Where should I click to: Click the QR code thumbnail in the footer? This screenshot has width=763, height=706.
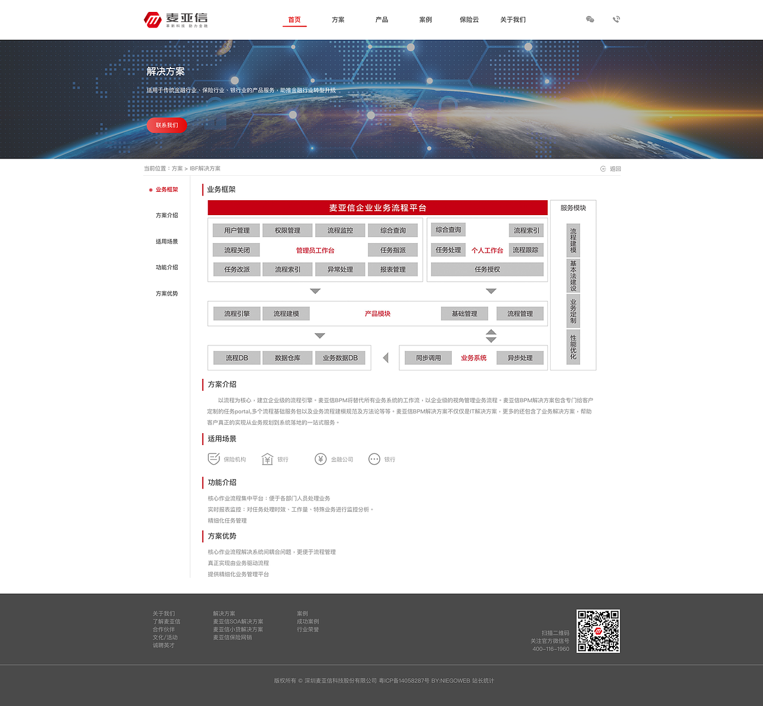pyautogui.click(x=598, y=631)
